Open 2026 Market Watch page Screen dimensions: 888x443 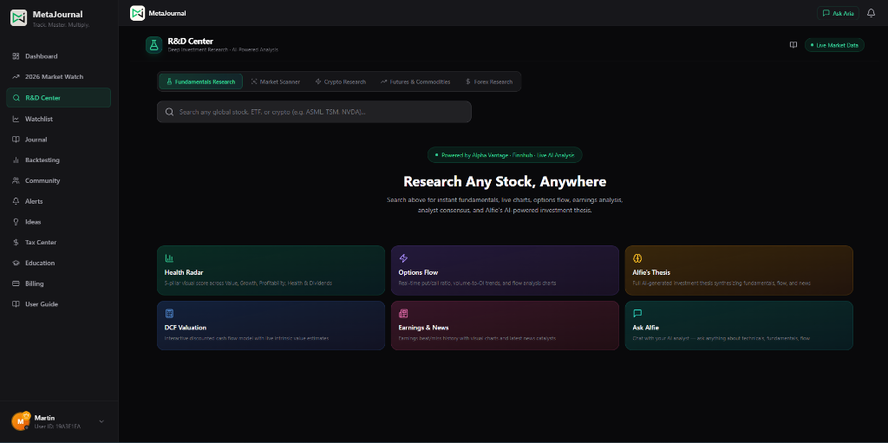point(58,76)
